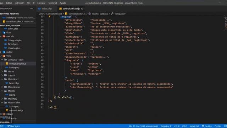This screenshot has height=128, width=227.
Task: Expand the Logout folder
Action: pyautogui.click(x=11, y=75)
